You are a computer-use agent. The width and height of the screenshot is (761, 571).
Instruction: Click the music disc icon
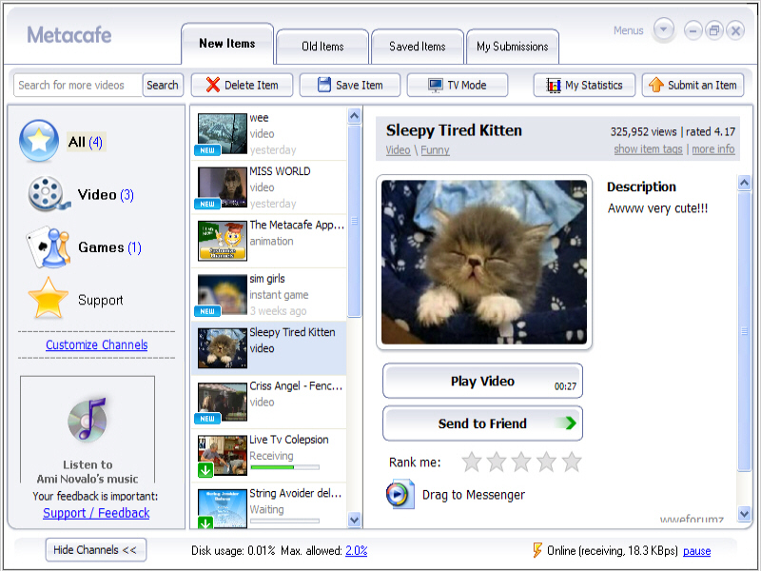pyautogui.click(x=87, y=420)
